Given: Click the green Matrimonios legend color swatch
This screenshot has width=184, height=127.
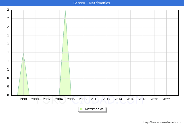Looking at the screenshot, I should (81, 109).
